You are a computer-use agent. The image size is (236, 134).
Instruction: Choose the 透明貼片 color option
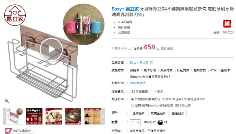click(x=138, y=113)
